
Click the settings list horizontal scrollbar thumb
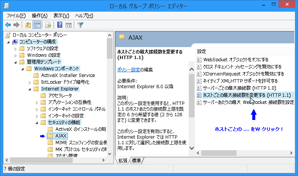tap(219, 153)
